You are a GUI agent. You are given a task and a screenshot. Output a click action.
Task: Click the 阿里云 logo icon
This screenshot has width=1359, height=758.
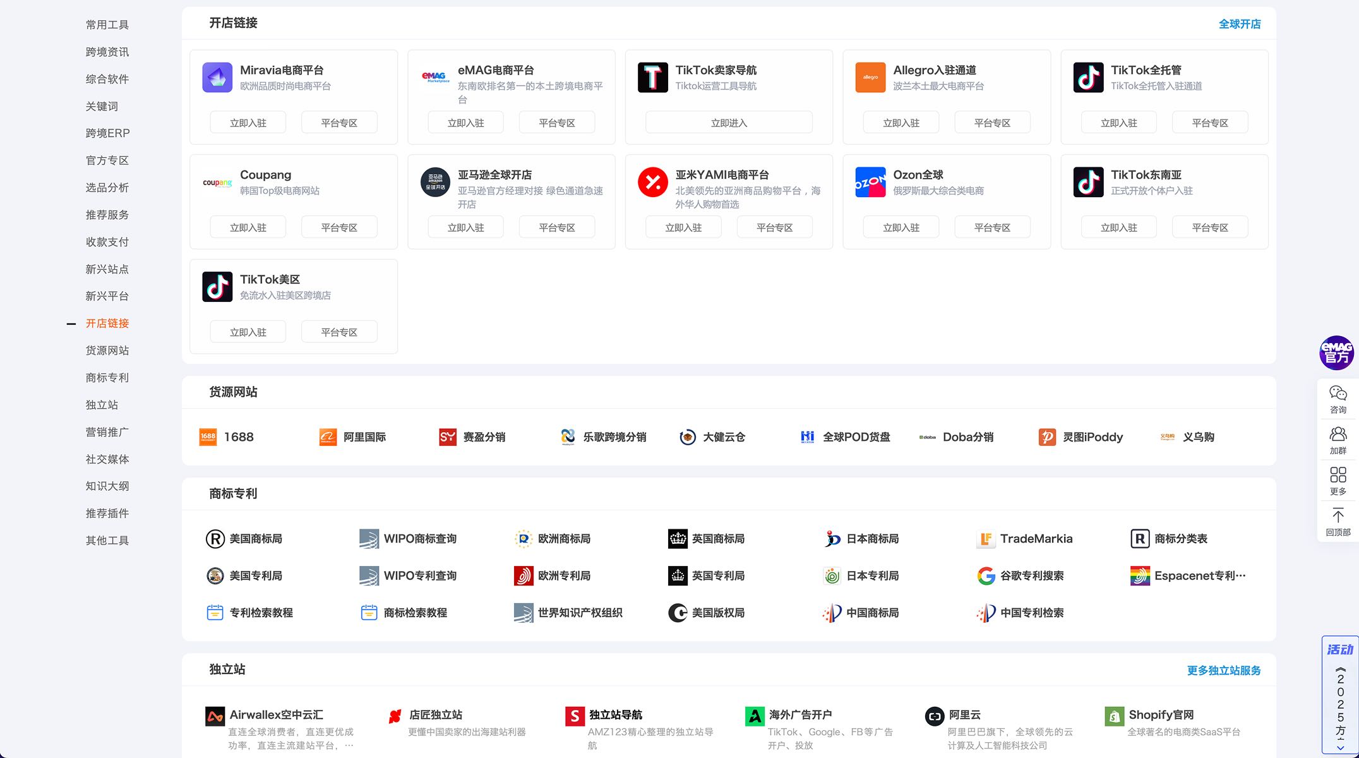[935, 716]
